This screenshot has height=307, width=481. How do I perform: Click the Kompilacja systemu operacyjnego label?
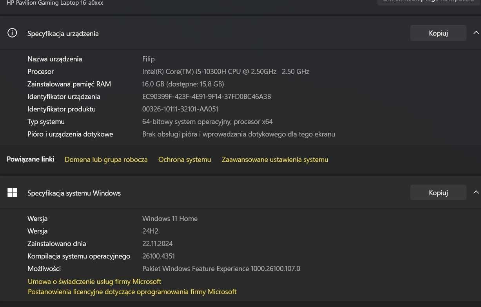coord(79,256)
